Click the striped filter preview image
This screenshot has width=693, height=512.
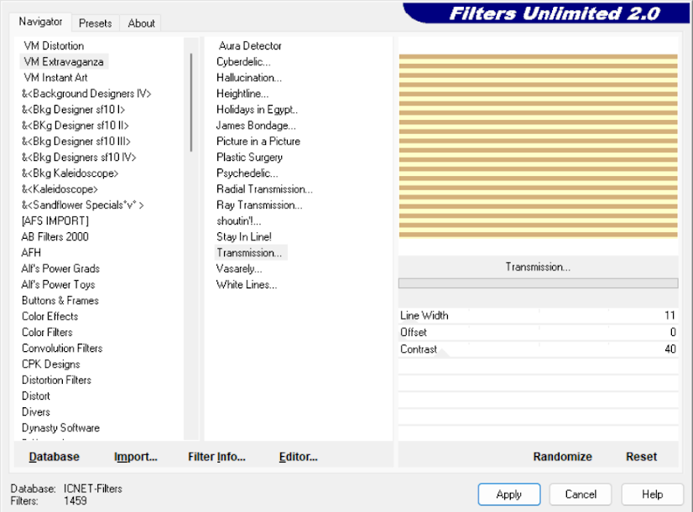tap(538, 146)
